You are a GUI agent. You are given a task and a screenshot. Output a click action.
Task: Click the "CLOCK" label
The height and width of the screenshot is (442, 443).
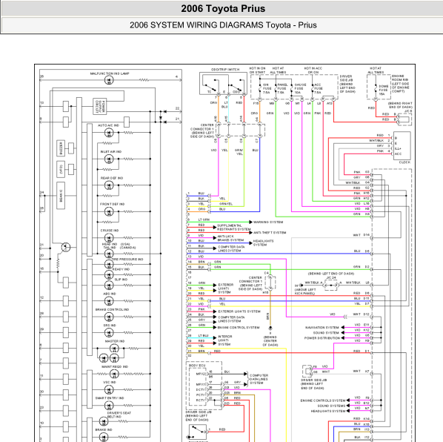coord(404,162)
